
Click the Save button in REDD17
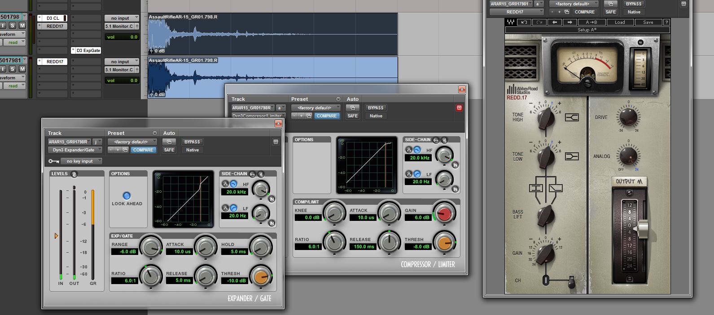coord(648,22)
